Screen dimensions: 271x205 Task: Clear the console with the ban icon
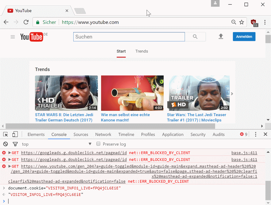click(x=6, y=144)
